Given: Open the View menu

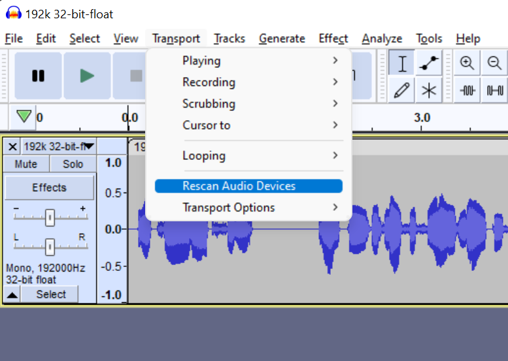Looking at the screenshot, I should coord(126,39).
